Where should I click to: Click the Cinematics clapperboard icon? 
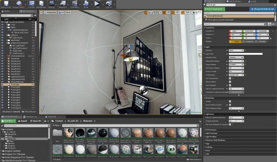[x=75, y=4]
